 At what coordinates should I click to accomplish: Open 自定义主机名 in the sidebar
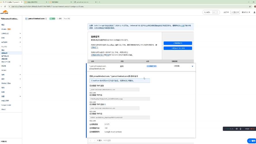(6, 62)
